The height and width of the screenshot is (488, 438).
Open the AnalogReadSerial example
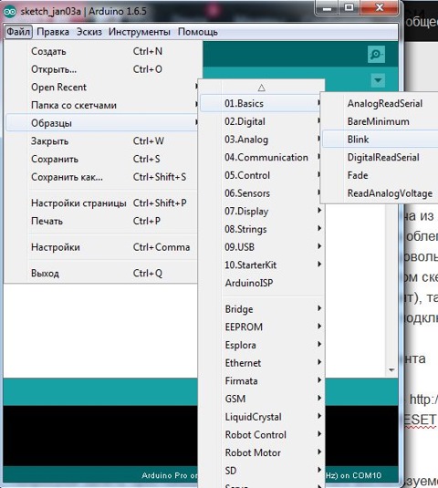(x=381, y=103)
